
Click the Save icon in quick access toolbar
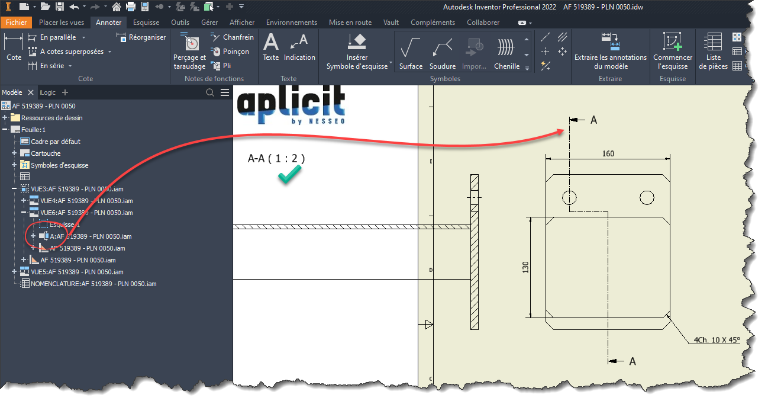pos(60,7)
